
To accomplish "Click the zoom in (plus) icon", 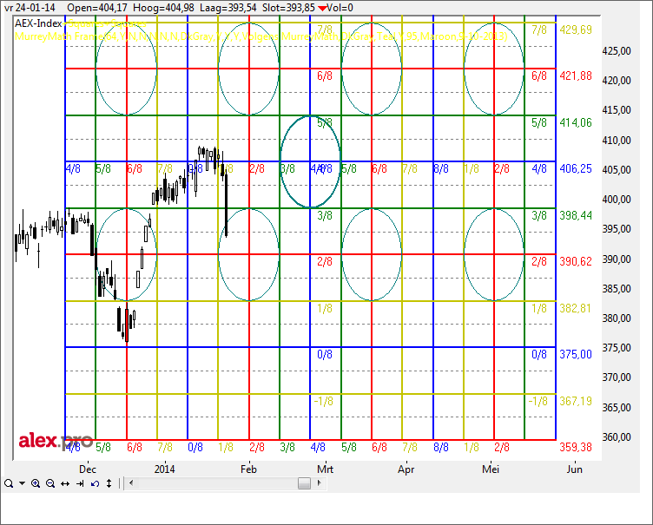I will pos(36,483).
